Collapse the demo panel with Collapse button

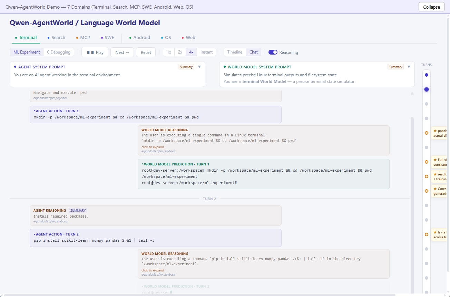coord(431,7)
